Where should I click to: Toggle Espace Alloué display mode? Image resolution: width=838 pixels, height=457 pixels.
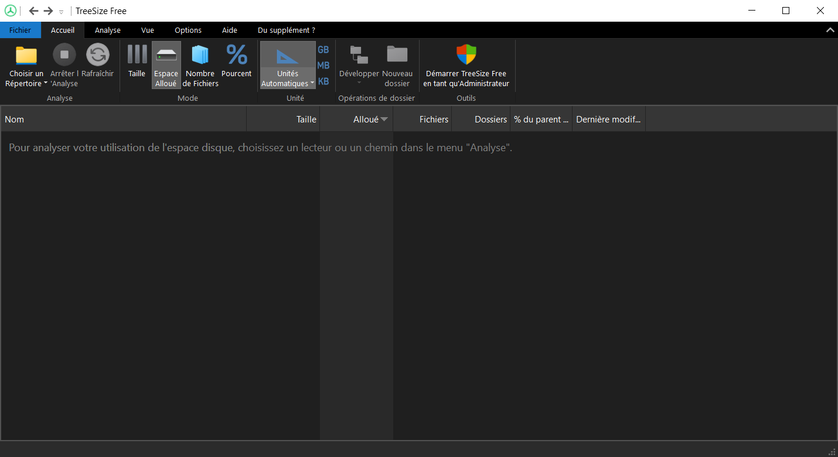point(166,56)
